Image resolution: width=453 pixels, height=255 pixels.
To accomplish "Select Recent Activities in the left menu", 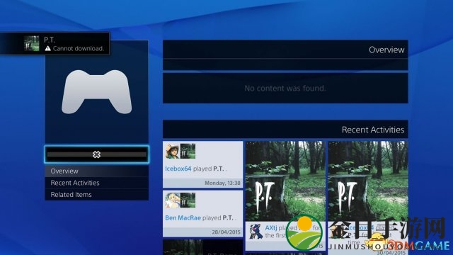I will click(x=97, y=183).
